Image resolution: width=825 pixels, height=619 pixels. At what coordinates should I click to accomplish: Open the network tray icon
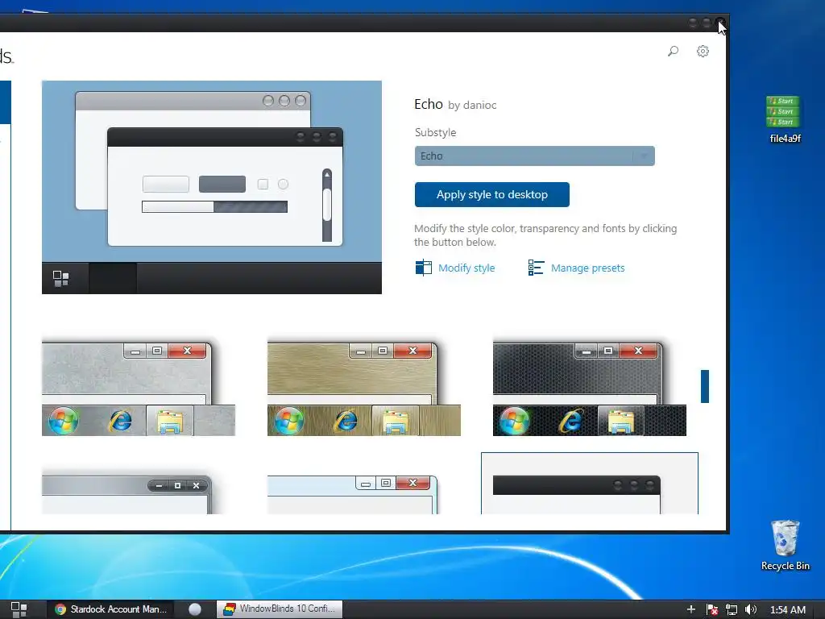pos(732,609)
